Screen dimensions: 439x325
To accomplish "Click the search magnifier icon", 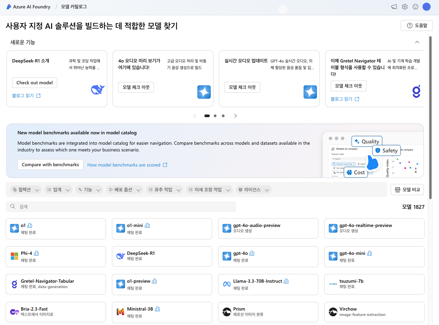I will tap(13, 207).
